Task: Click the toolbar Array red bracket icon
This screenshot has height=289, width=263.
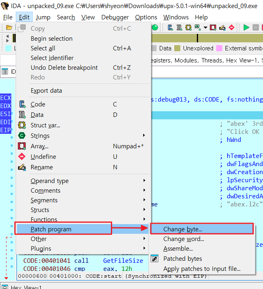Action: (213, 28)
